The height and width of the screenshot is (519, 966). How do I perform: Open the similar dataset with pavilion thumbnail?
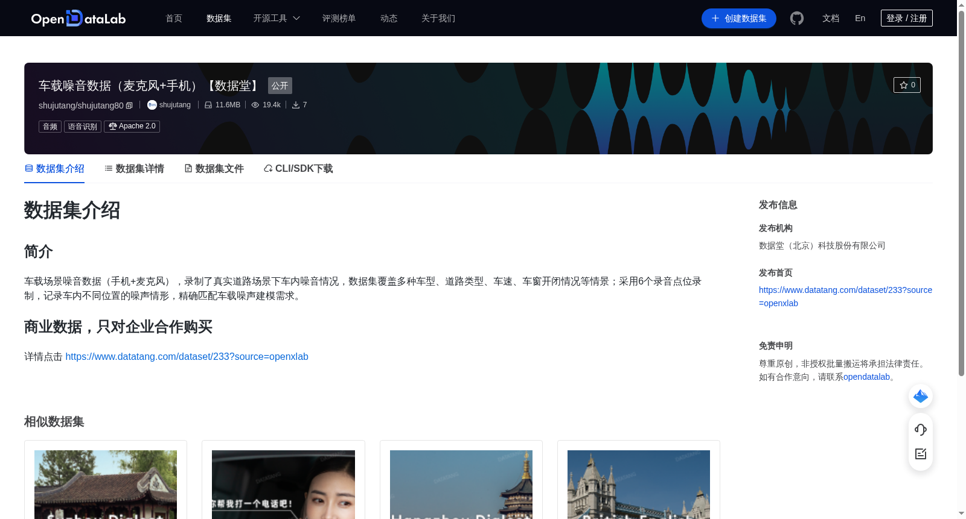(x=106, y=485)
